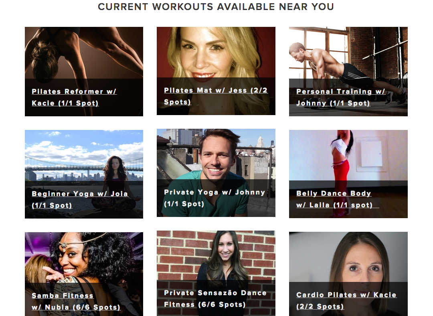433x316 pixels.
Task: Click the Samba Fitness woman with headpiece photo
Action: 84,257
